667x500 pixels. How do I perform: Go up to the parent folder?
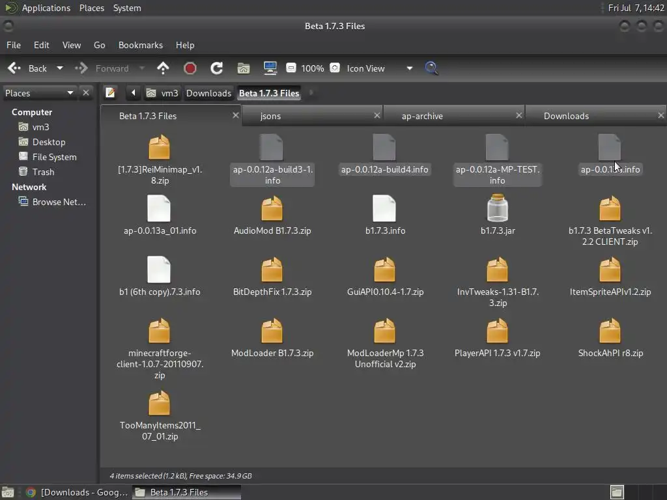(x=163, y=68)
